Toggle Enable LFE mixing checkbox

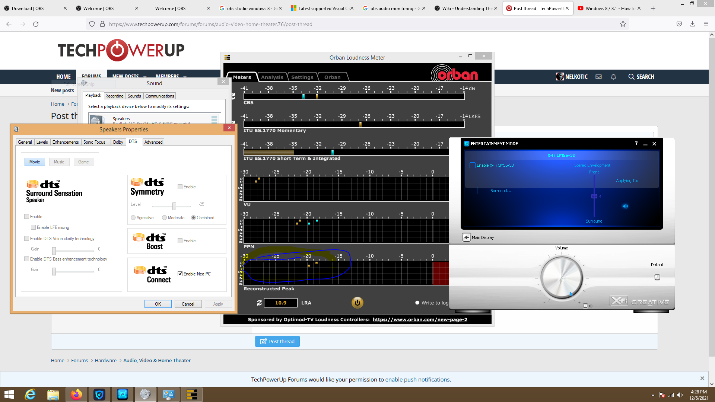click(x=33, y=227)
